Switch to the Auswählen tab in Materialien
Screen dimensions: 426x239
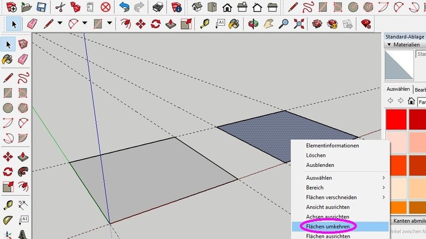tap(398, 89)
